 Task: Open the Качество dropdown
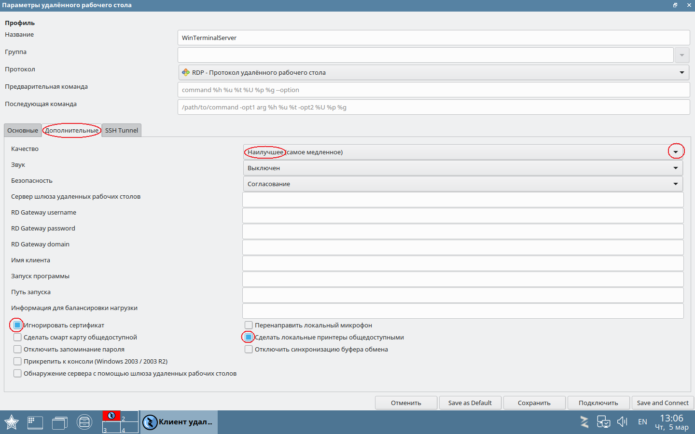click(463, 152)
